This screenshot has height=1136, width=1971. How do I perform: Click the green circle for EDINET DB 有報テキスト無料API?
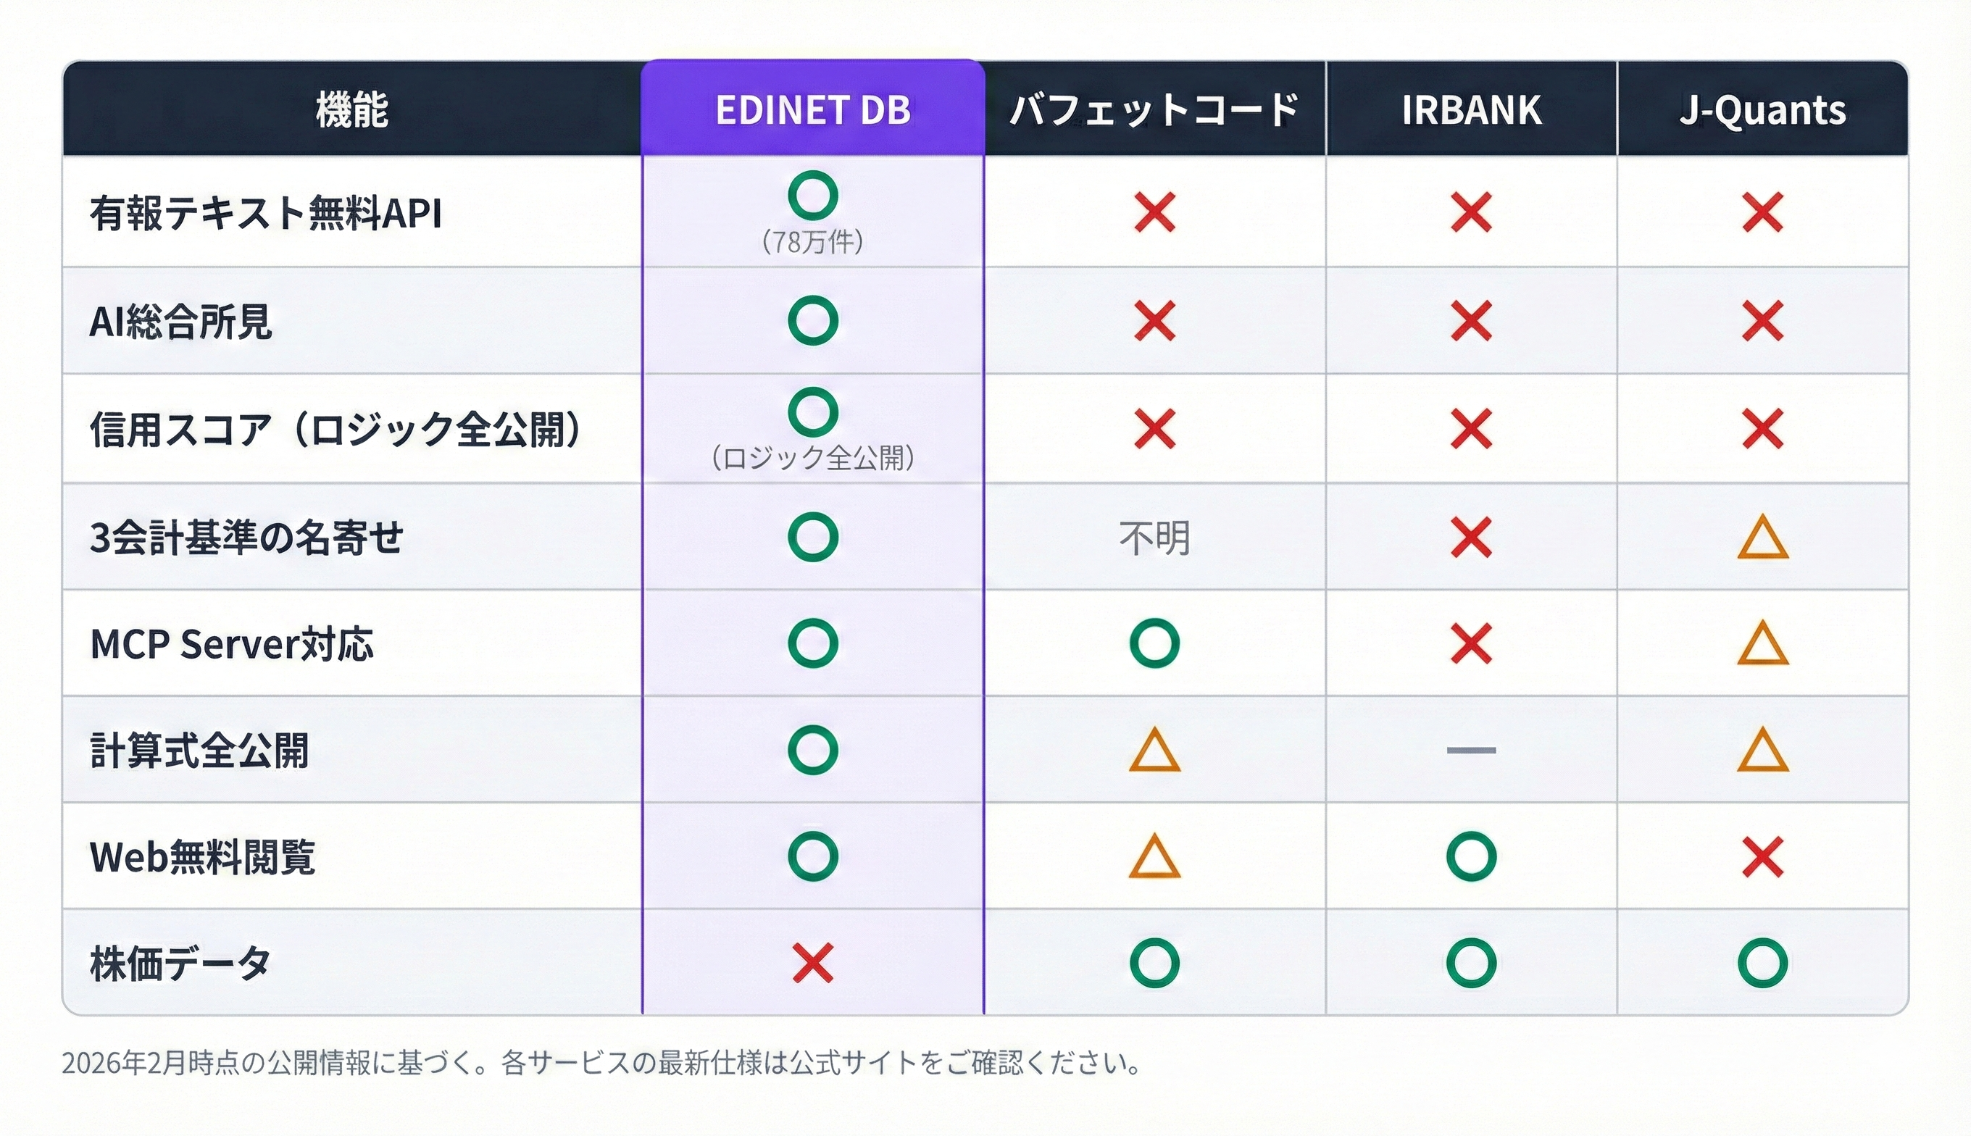(812, 195)
